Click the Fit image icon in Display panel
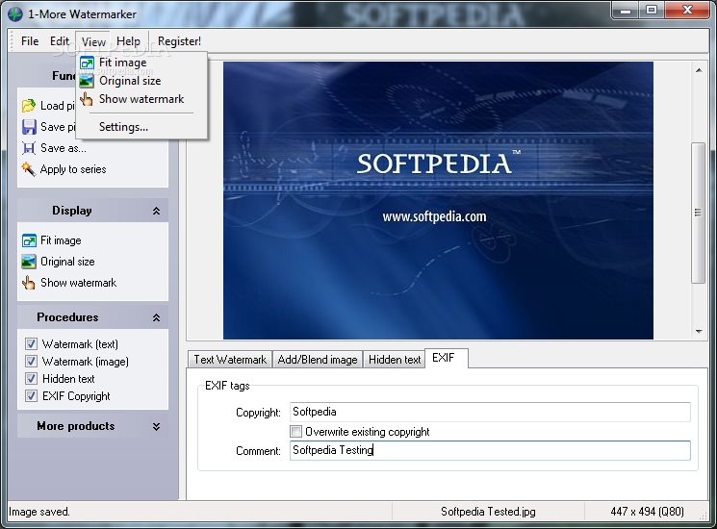This screenshot has width=717, height=529. click(x=29, y=240)
